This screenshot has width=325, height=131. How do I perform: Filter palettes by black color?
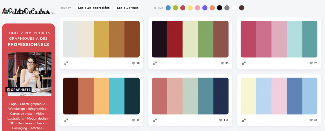[x=219, y=8]
